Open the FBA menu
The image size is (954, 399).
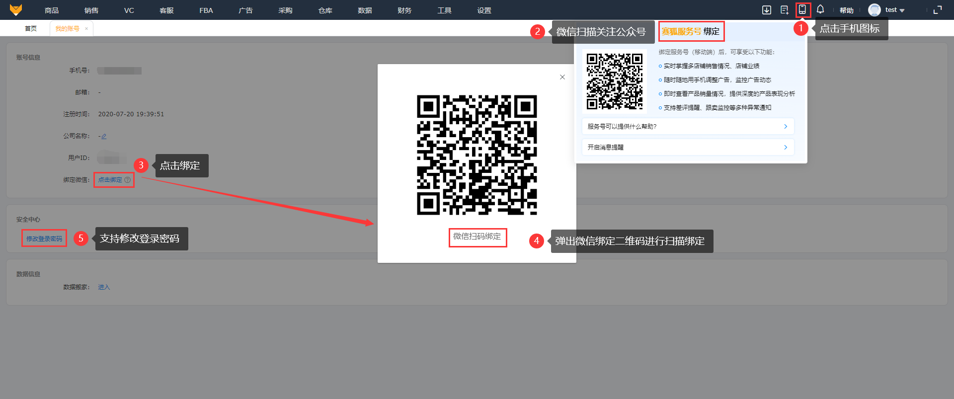[x=206, y=10]
